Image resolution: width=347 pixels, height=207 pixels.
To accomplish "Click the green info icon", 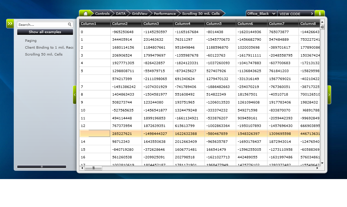I will [x=319, y=13].
